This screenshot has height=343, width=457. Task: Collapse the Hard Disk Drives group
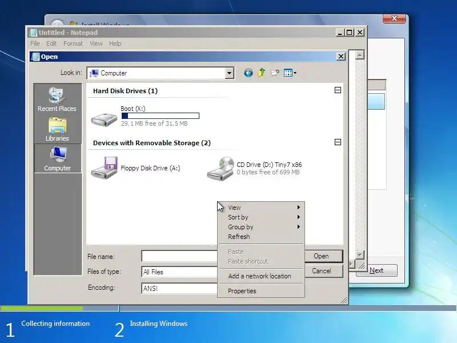point(338,90)
